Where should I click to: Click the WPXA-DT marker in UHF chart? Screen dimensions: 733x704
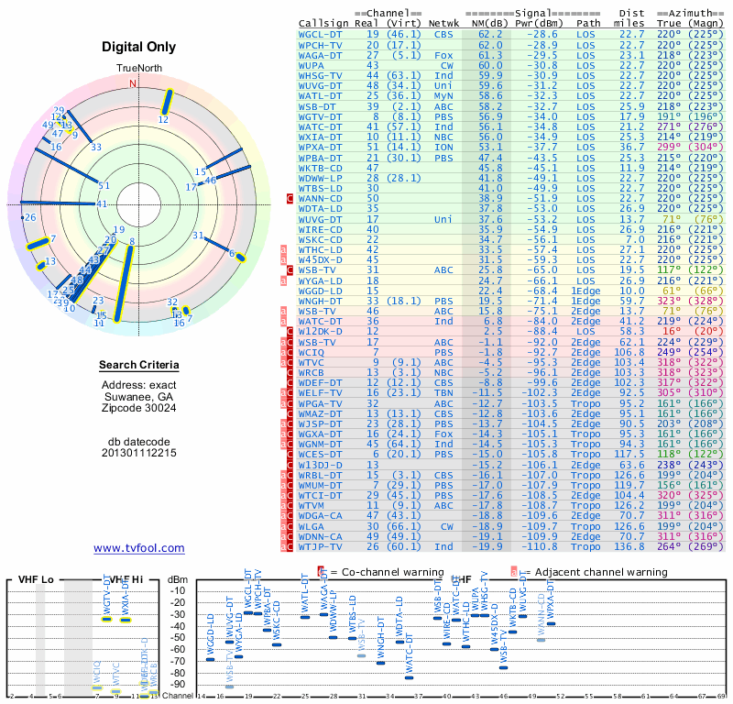click(552, 623)
